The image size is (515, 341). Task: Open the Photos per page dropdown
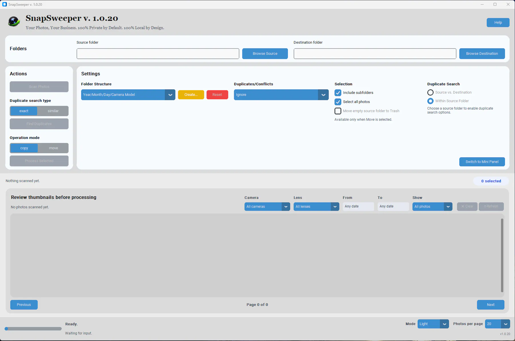497,324
